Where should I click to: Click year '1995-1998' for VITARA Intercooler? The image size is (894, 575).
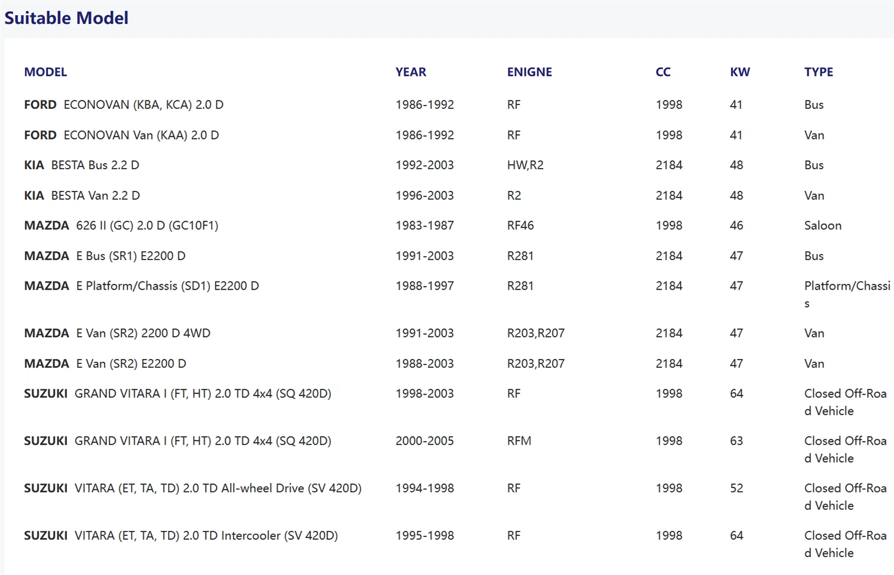point(425,536)
